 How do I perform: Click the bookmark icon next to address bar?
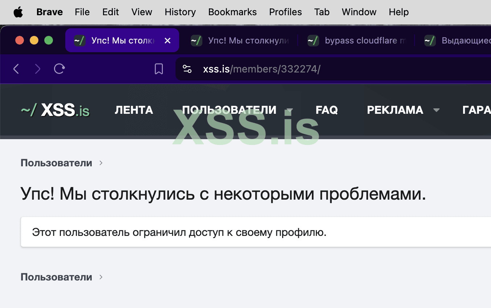pos(158,69)
